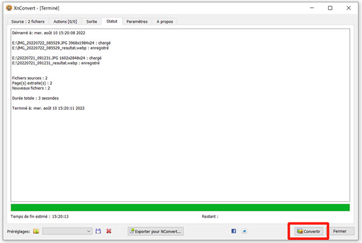Click 'Page(s) extraite(s) : 2' line
The width and height of the screenshot is (362, 243).
tap(32, 83)
